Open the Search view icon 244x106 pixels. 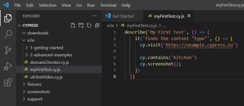(8, 34)
